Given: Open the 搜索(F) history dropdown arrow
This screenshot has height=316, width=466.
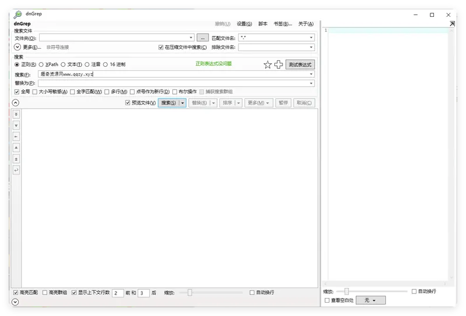Looking at the screenshot, I should click(311, 74).
